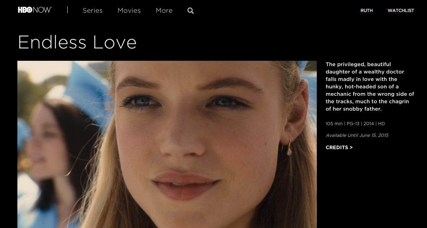The image size is (427, 228).
Task: Click the Endless Love title heading
Action: (x=77, y=42)
